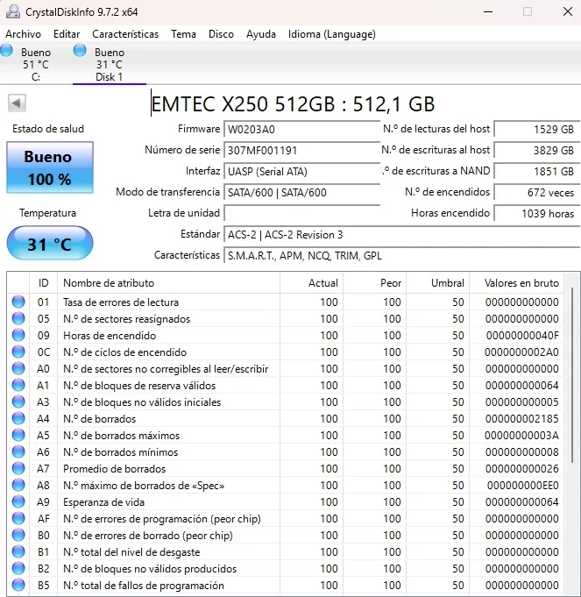581x597 pixels.
Task: Click status orb for attribute B5
Action: click(18, 586)
